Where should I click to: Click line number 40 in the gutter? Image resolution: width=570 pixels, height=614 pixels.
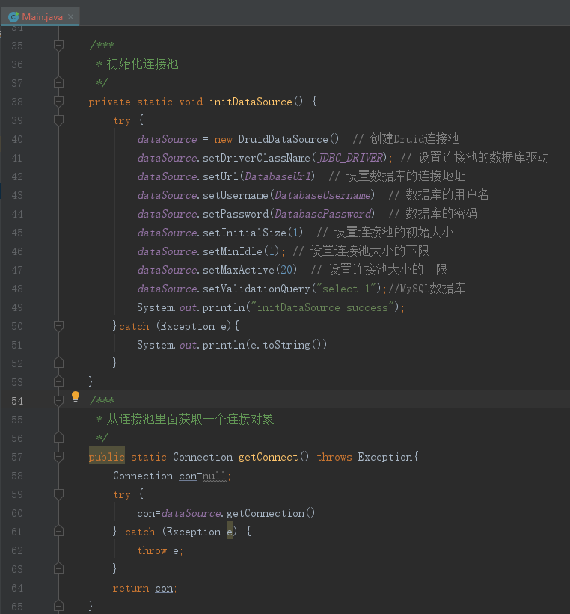[x=17, y=139]
